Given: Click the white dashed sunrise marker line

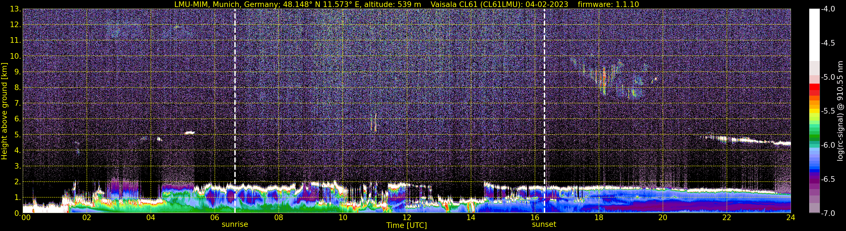Looking at the screenshot, I should click(x=235, y=111).
